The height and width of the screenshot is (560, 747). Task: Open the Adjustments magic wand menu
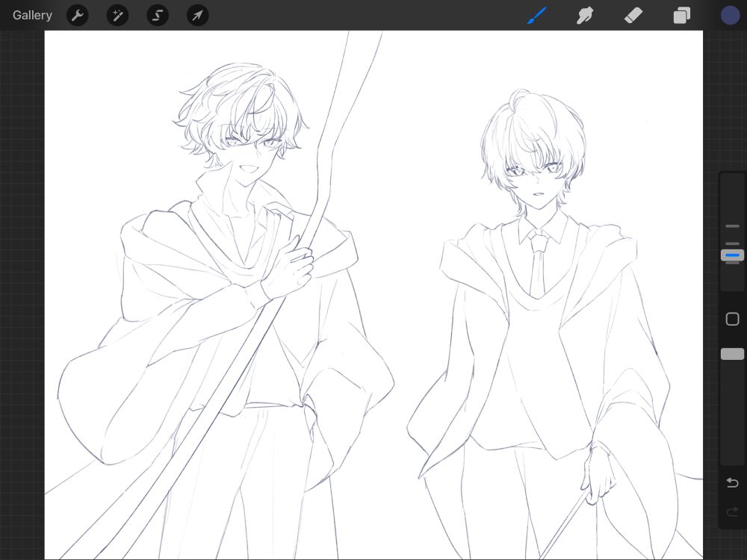[117, 15]
